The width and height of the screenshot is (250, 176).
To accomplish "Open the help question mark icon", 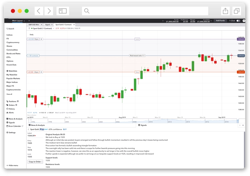I will tap(244, 21).
